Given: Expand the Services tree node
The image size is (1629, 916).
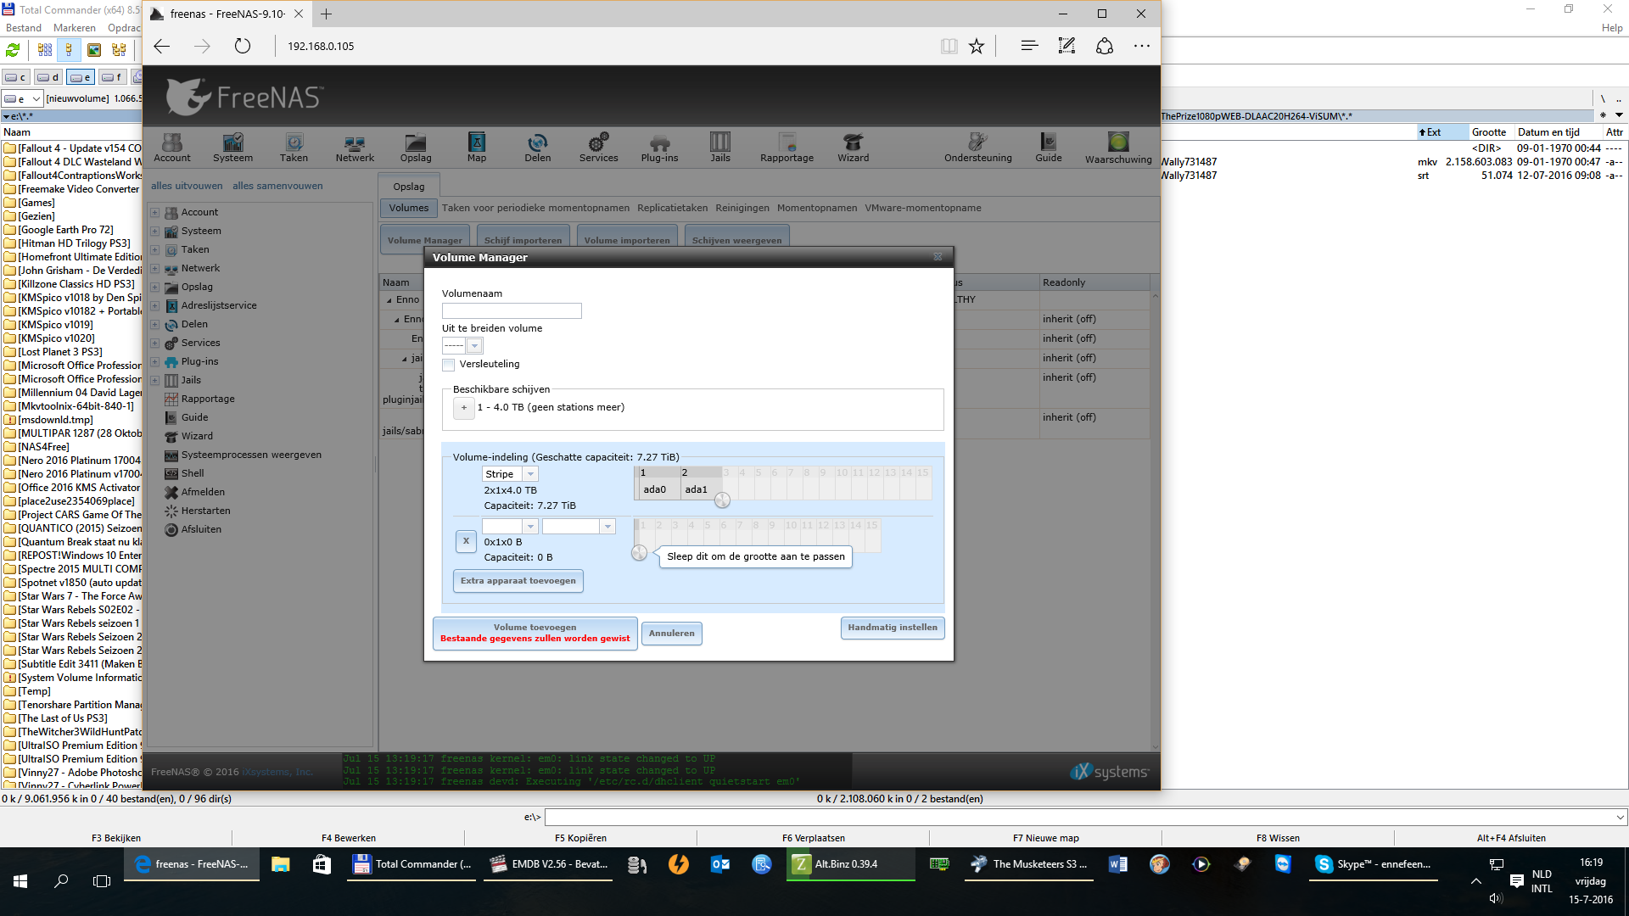Looking at the screenshot, I should point(155,343).
